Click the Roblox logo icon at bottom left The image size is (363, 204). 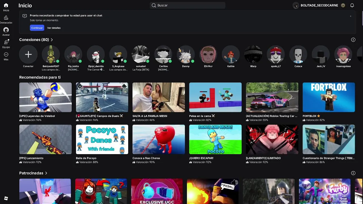6,198
